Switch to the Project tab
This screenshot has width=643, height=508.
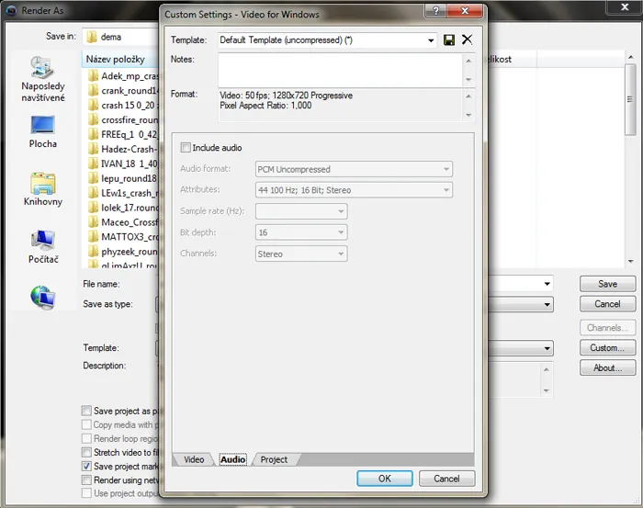point(274,459)
